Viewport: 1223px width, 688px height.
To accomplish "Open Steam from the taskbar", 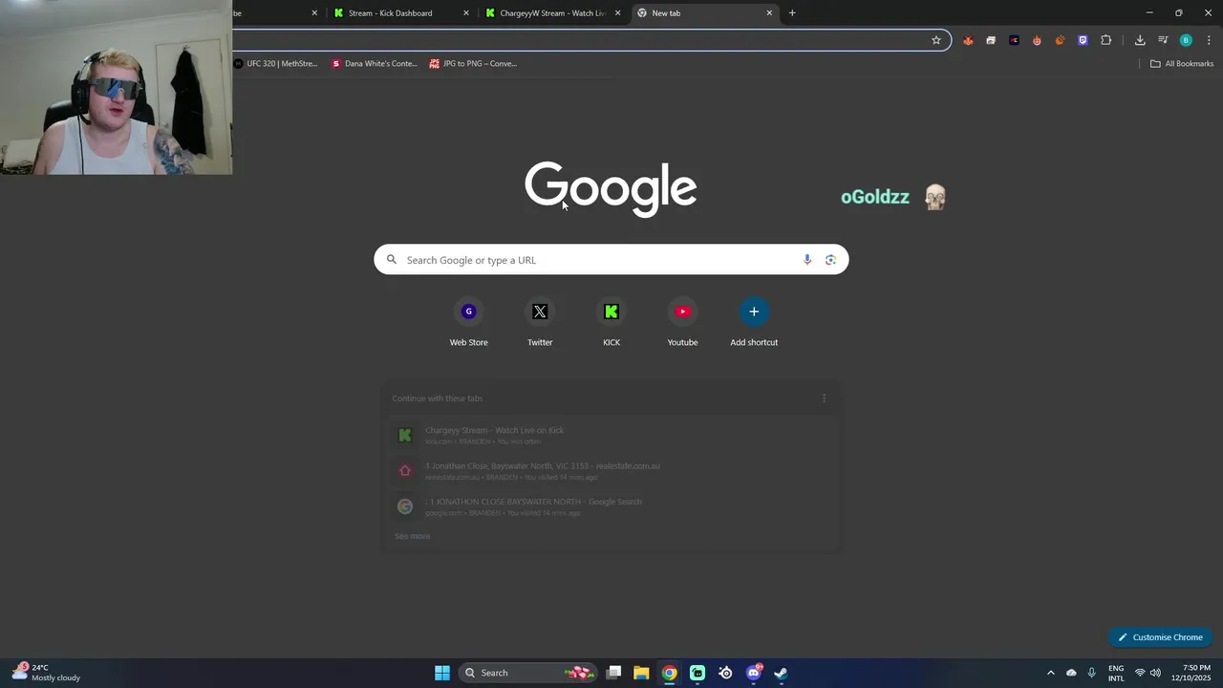I will point(781,673).
